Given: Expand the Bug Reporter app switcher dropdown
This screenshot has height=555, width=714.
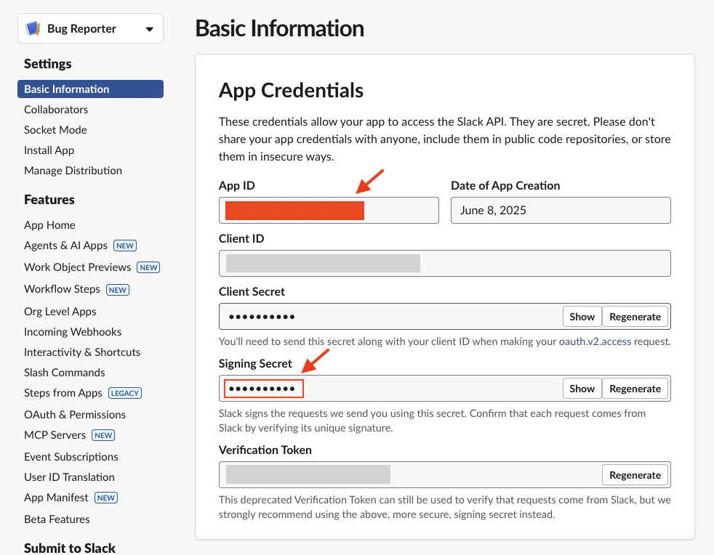Looking at the screenshot, I should pos(151,28).
